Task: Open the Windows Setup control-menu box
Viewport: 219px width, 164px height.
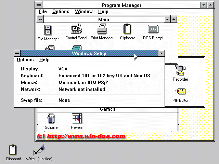Action: pos(17,53)
